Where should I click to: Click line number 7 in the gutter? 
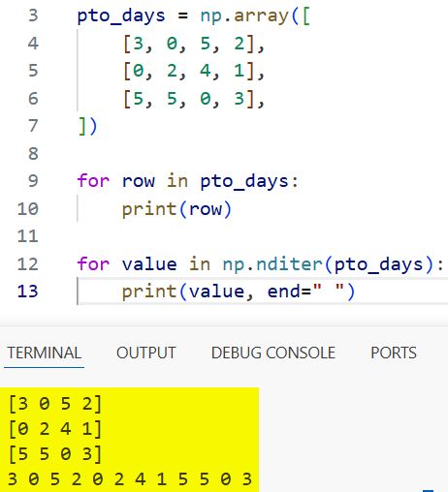[33, 126]
